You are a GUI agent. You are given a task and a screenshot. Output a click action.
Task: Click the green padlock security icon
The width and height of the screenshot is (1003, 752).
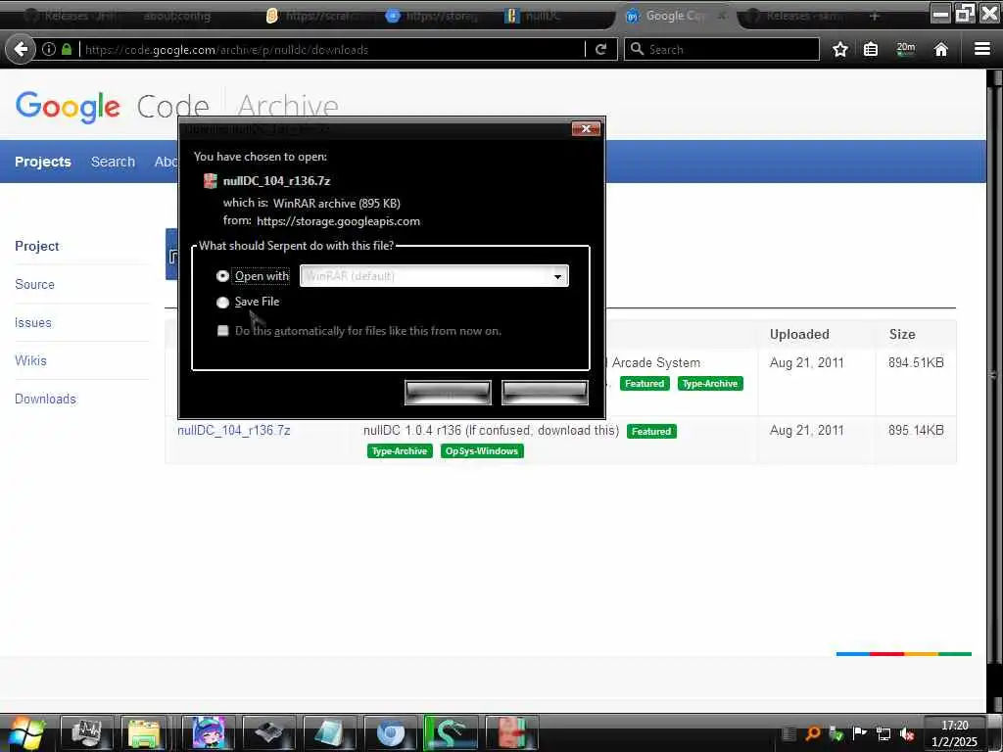(67, 49)
